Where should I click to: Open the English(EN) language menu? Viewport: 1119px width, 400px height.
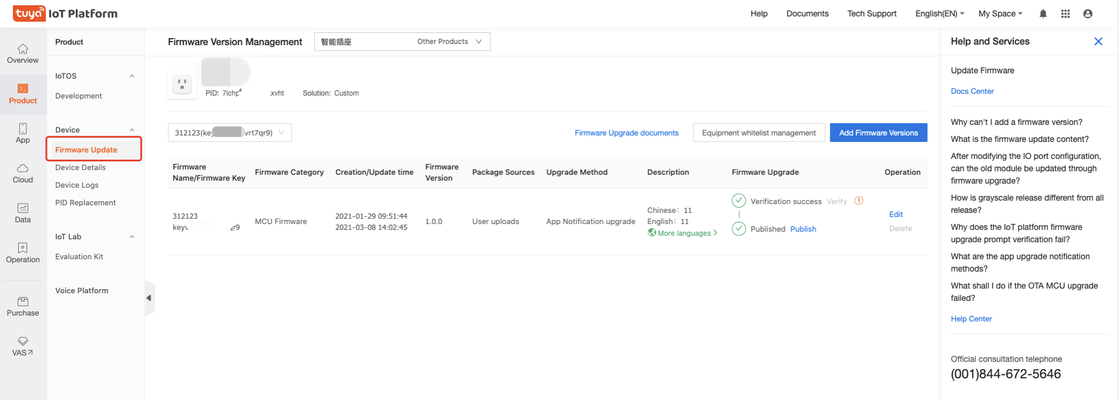939,13
